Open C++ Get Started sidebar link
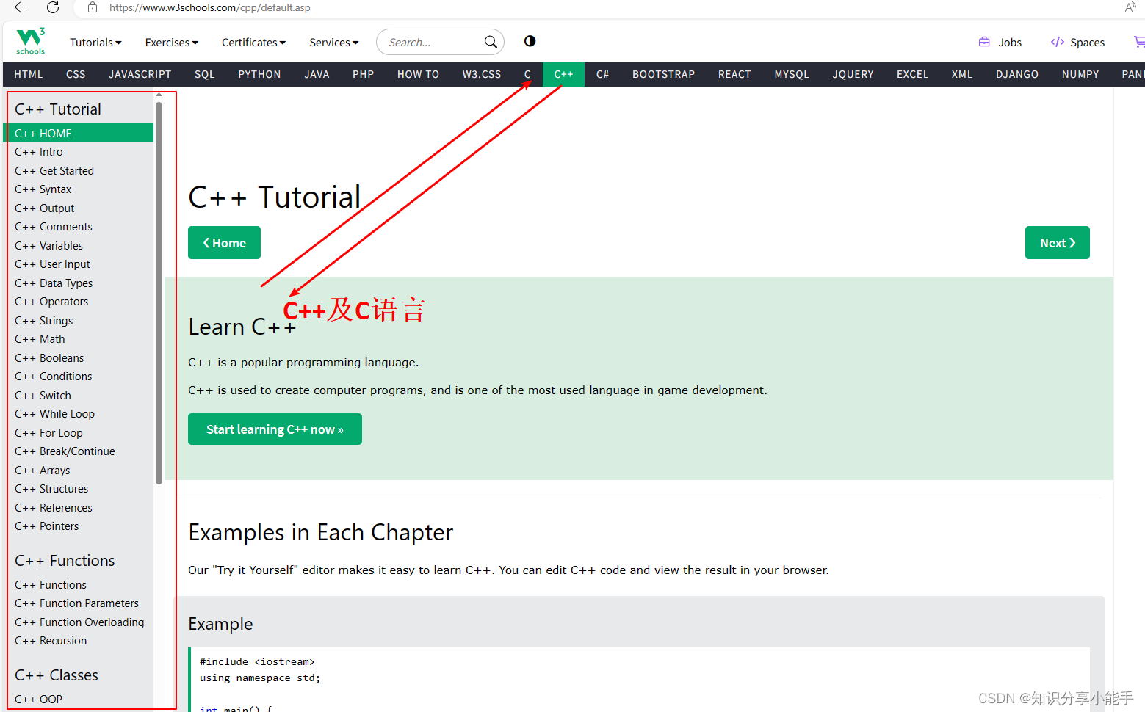 coord(79,171)
